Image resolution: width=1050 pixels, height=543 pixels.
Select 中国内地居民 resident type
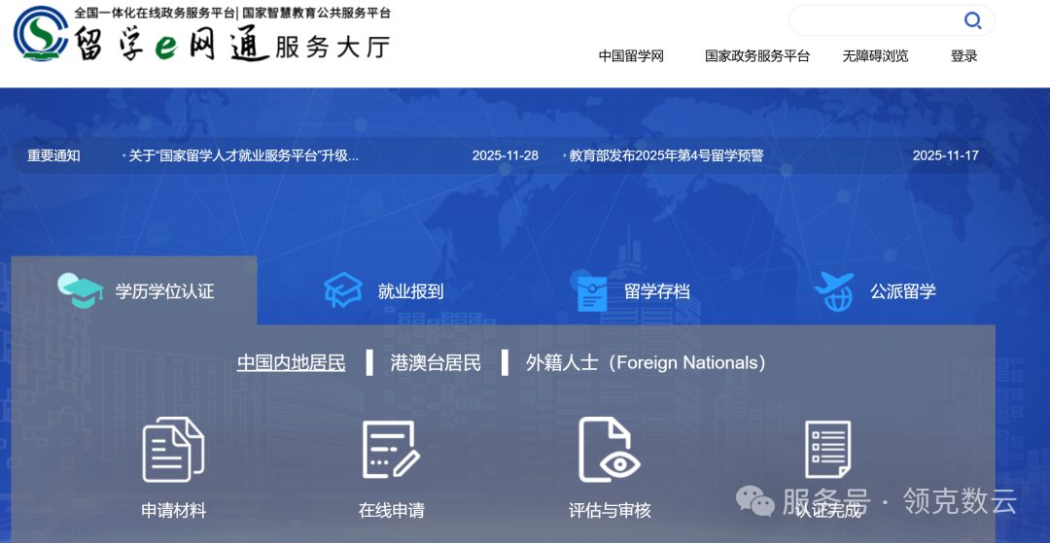point(292,363)
